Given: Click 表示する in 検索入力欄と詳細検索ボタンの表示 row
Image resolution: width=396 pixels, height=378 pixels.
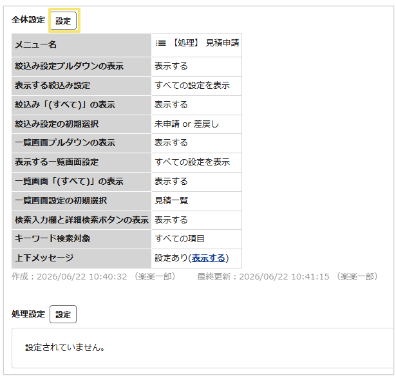Looking at the screenshot, I should [x=171, y=220].
